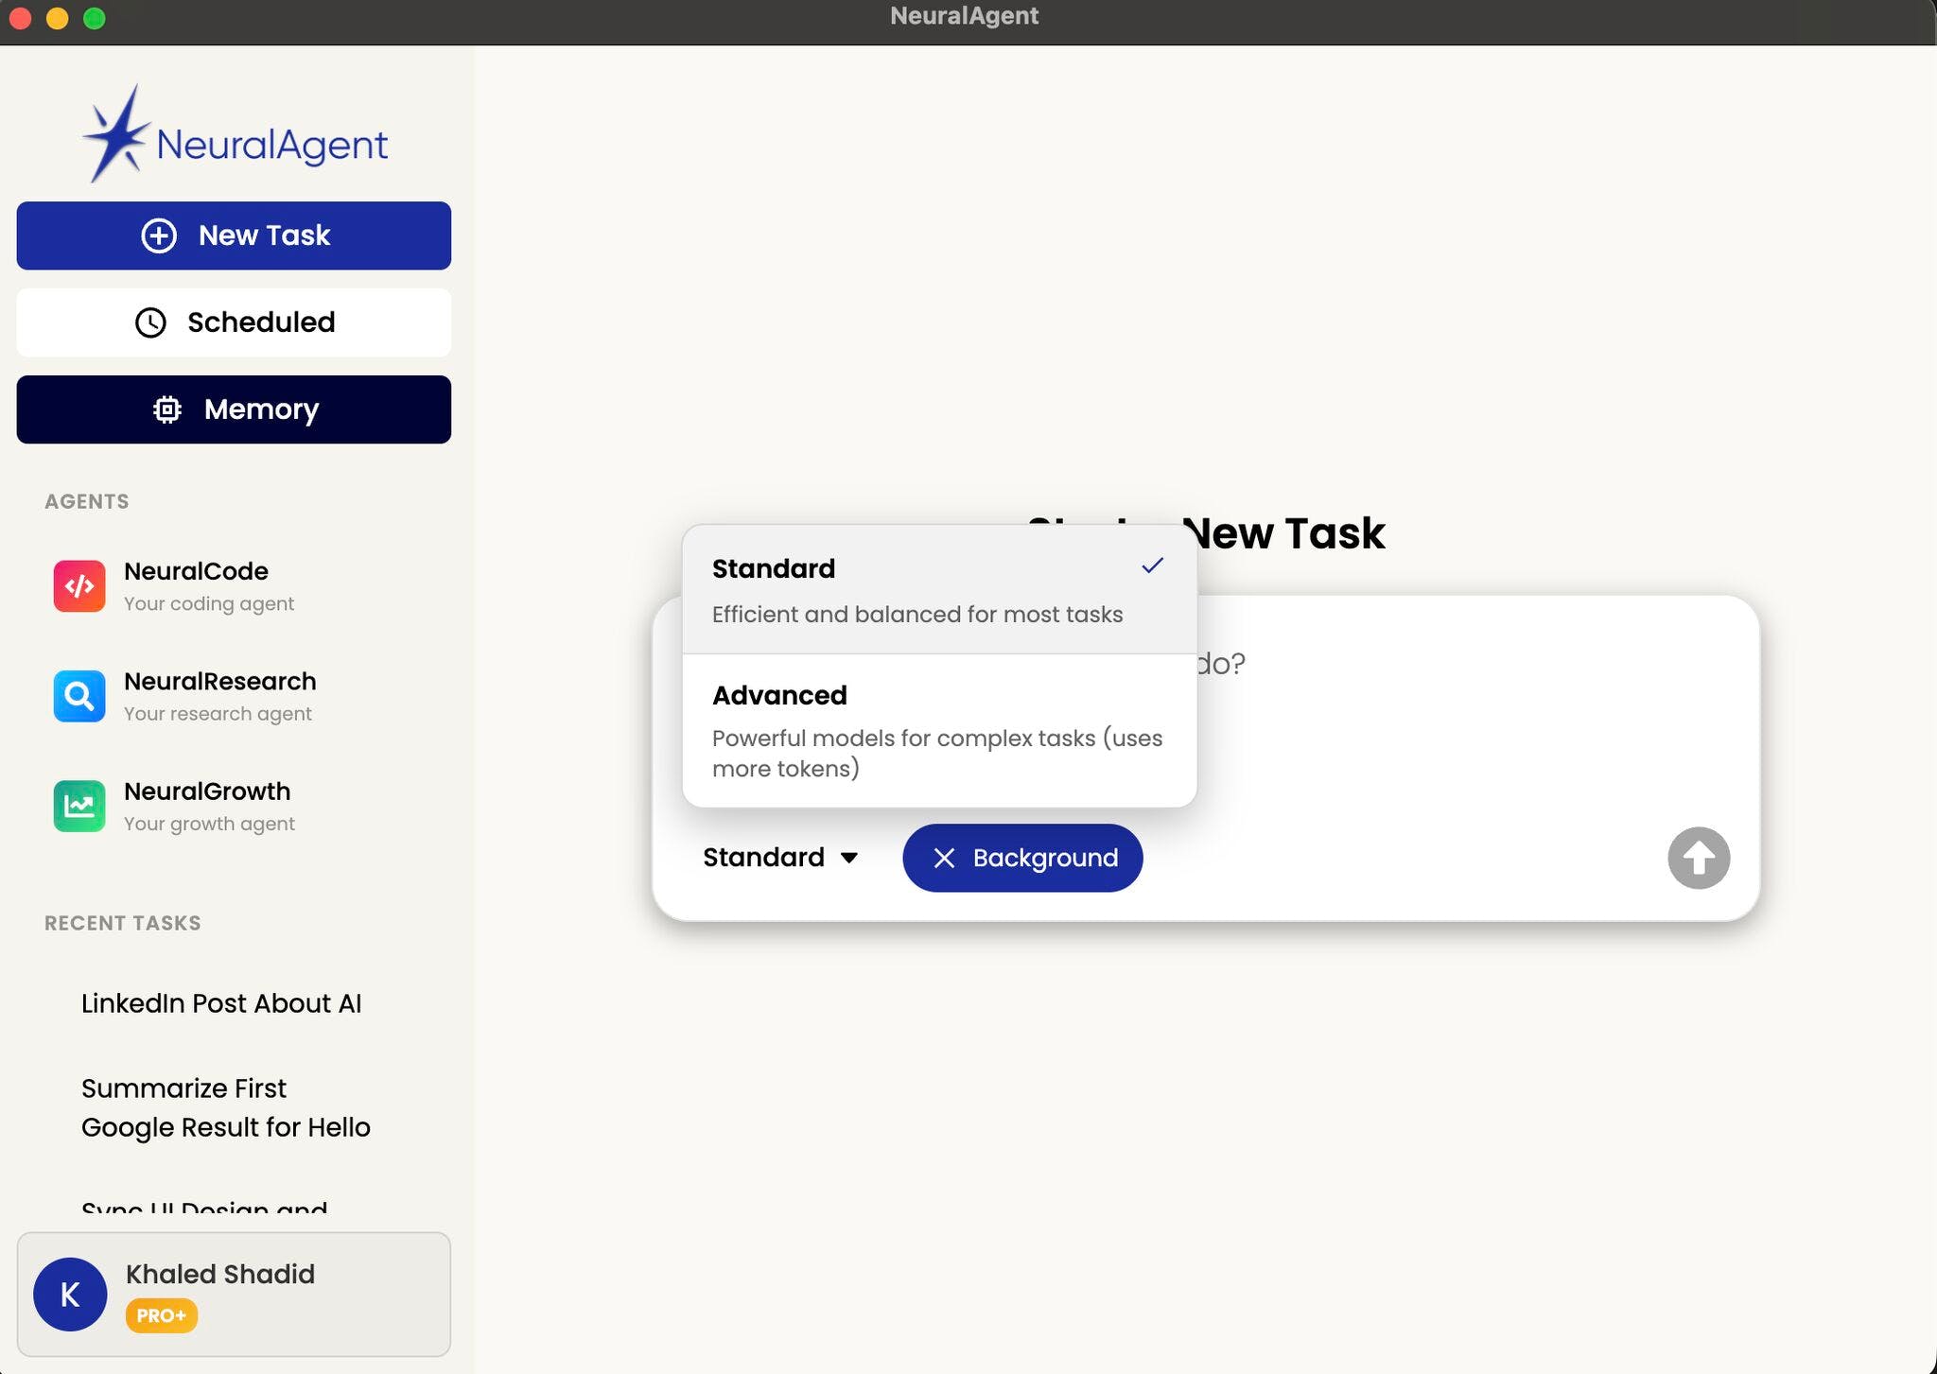Click the blue K user avatar
The height and width of the screenshot is (1374, 1937).
70,1294
